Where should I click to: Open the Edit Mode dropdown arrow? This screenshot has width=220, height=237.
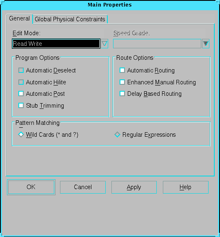[104, 44]
